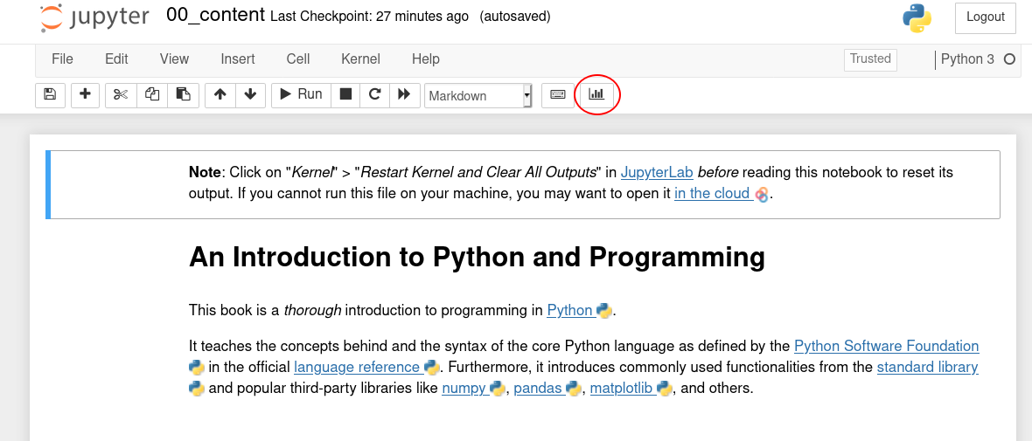
Task: Click the save and checkpoint icon
Action: click(x=50, y=94)
